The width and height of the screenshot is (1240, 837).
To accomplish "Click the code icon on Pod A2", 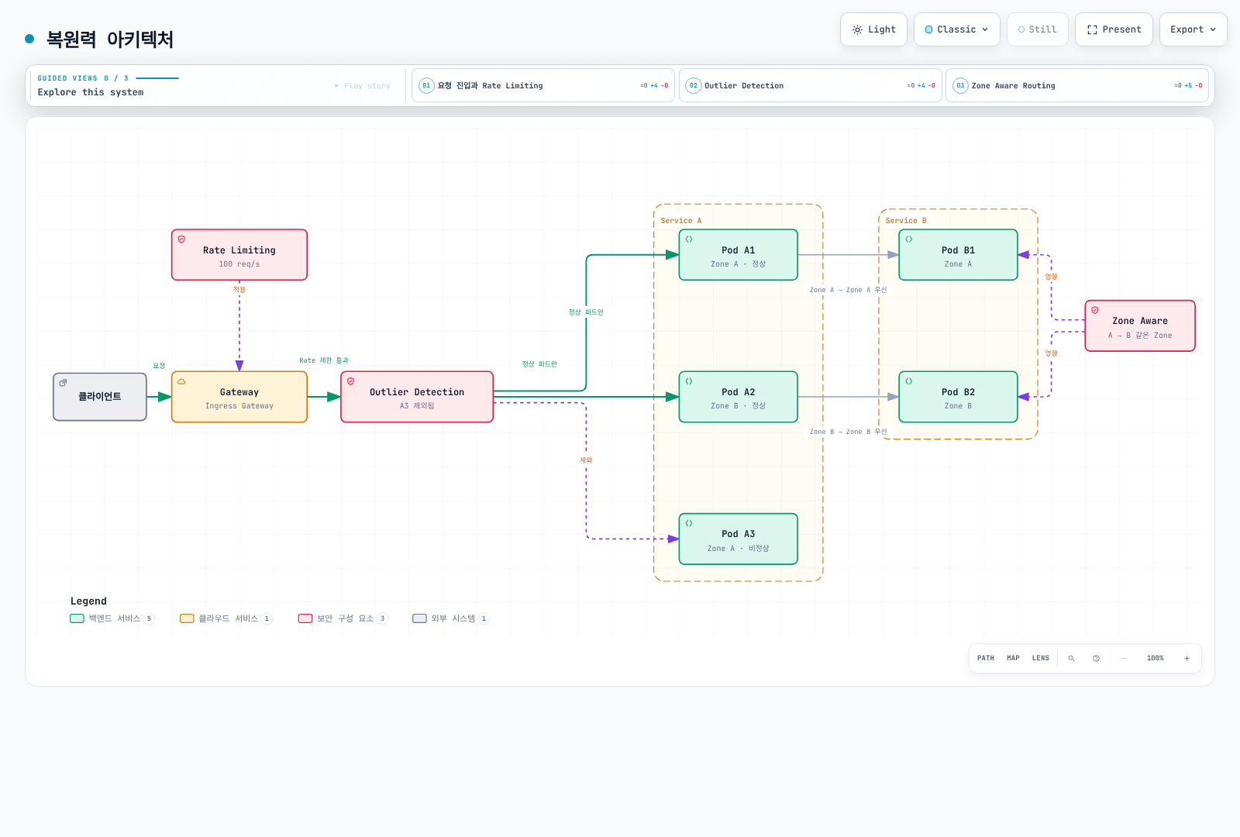I will coord(689,381).
